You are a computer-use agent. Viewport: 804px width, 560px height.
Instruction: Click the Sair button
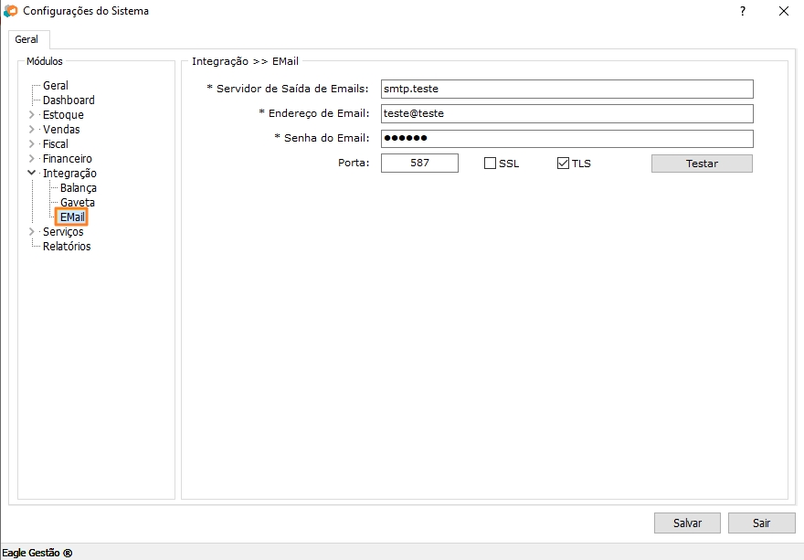[x=761, y=523]
